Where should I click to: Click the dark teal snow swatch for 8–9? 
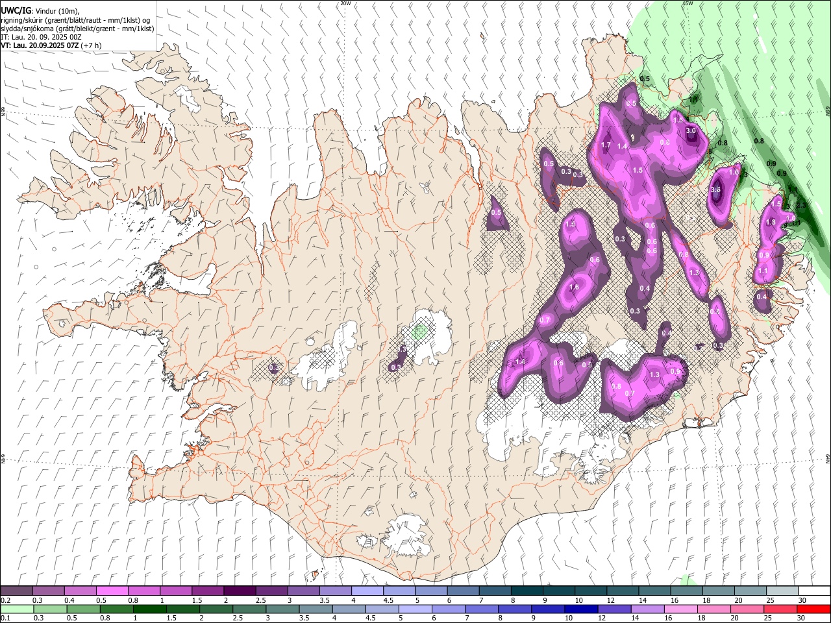coord(527,591)
